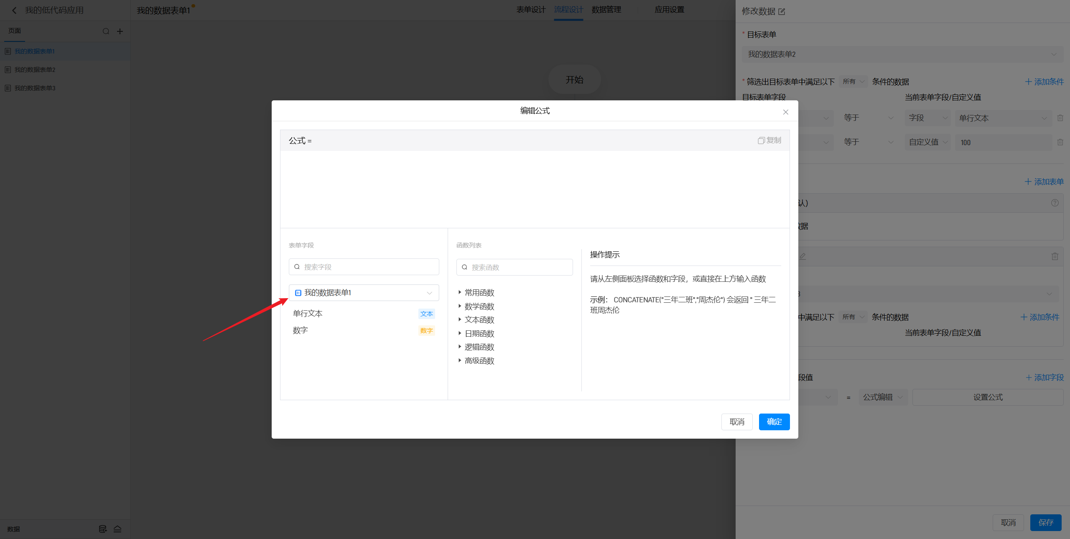Click the 确定 button in dialog
This screenshot has width=1070, height=539.
click(774, 421)
